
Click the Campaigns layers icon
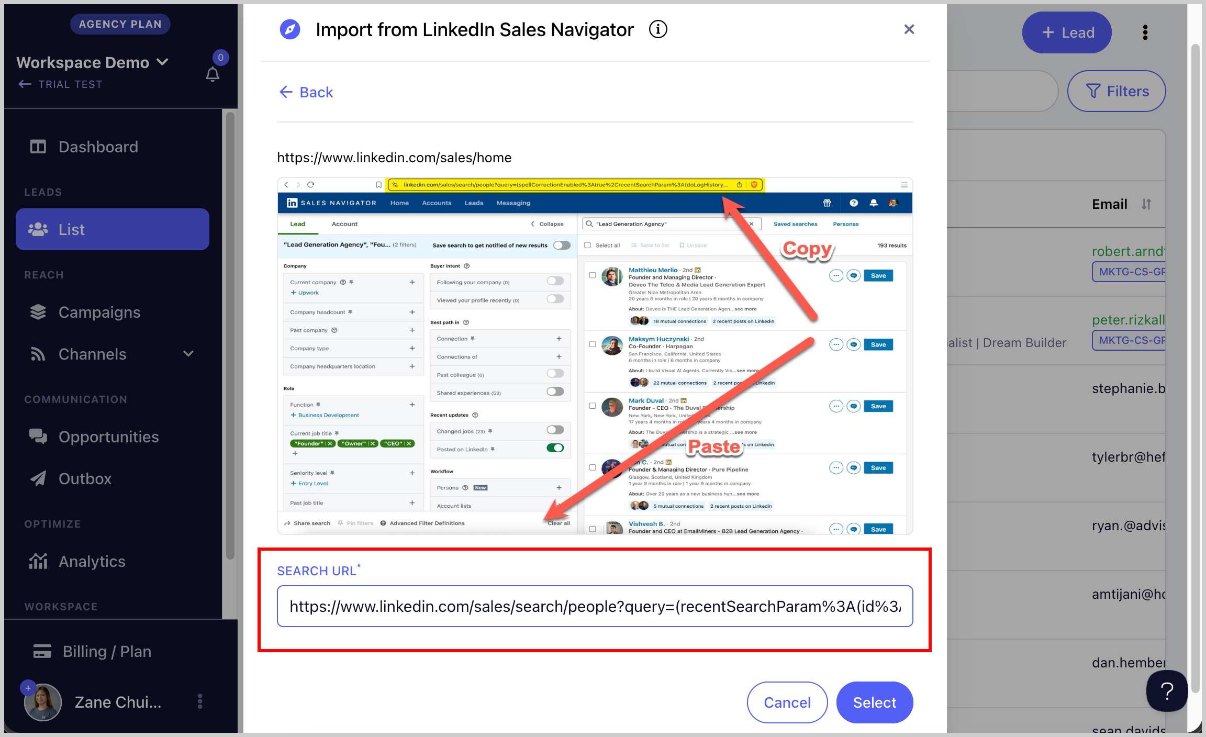[38, 312]
